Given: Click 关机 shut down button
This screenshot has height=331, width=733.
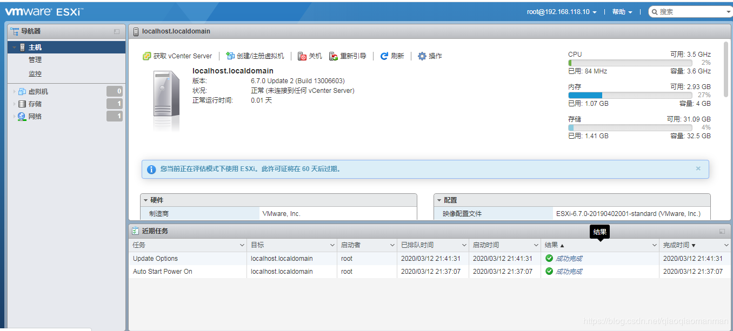Looking at the screenshot, I should 310,56.
